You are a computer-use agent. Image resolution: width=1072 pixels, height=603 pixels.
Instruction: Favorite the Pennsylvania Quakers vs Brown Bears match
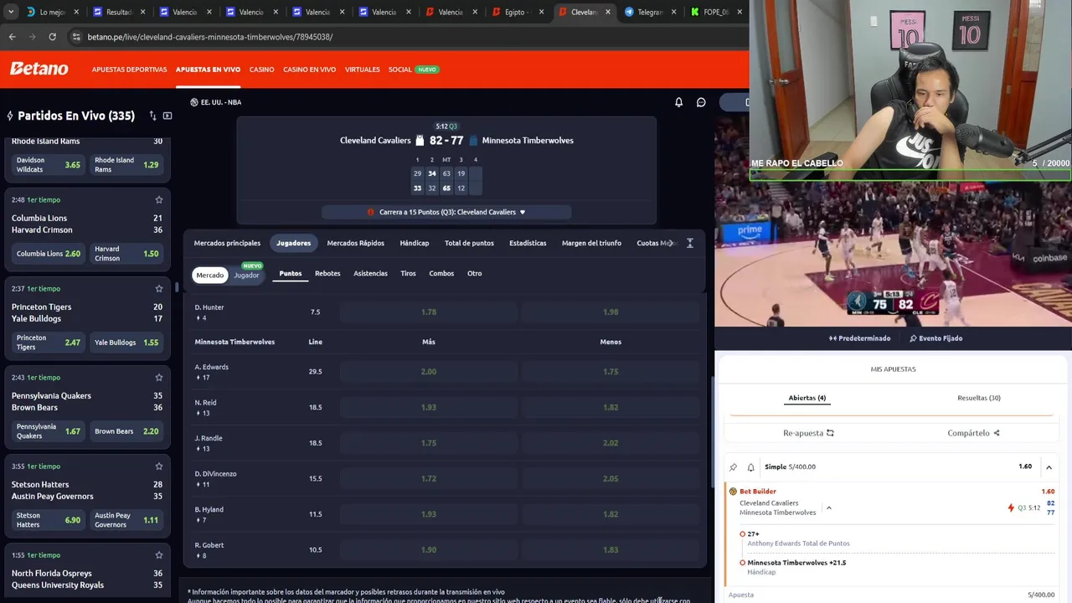pos(159,377)
